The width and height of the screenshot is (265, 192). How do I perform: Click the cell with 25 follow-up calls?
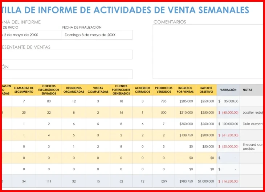click(x=24, y=113)
